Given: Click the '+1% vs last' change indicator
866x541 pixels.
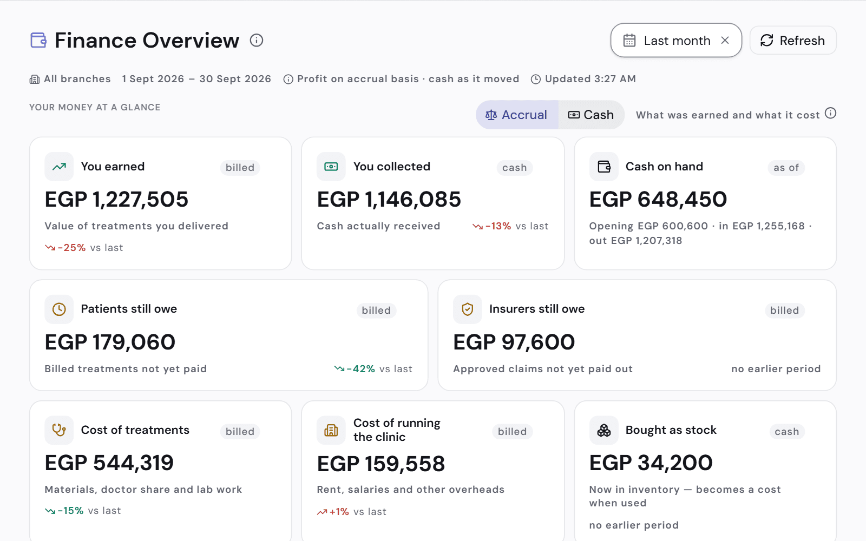Looking at the screenshot, I should [352, 512].
